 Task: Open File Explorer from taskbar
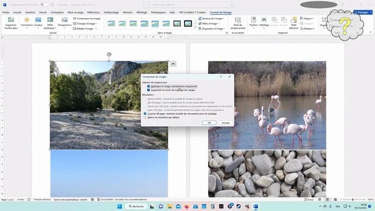169,206
